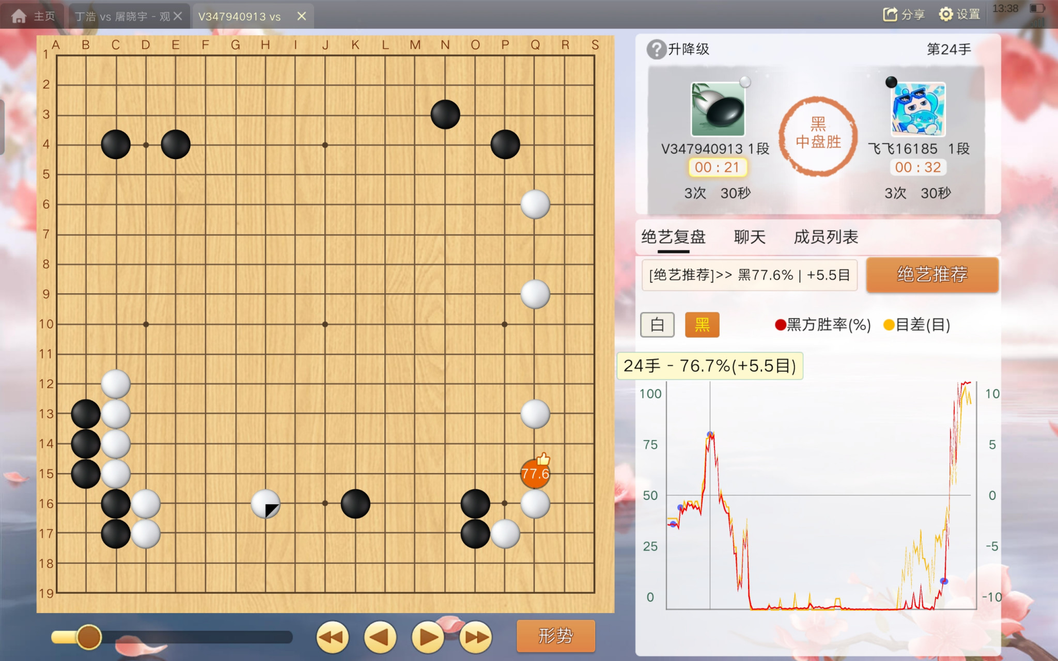
Task: Click the 形势 button
Action: coord(556,636)
